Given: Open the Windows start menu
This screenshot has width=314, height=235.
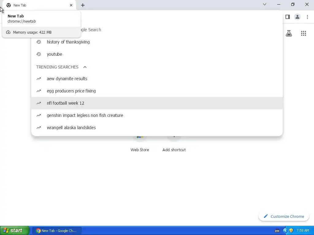Looking at the screenshot, I should pyautogui.click(x=15, y=231).
